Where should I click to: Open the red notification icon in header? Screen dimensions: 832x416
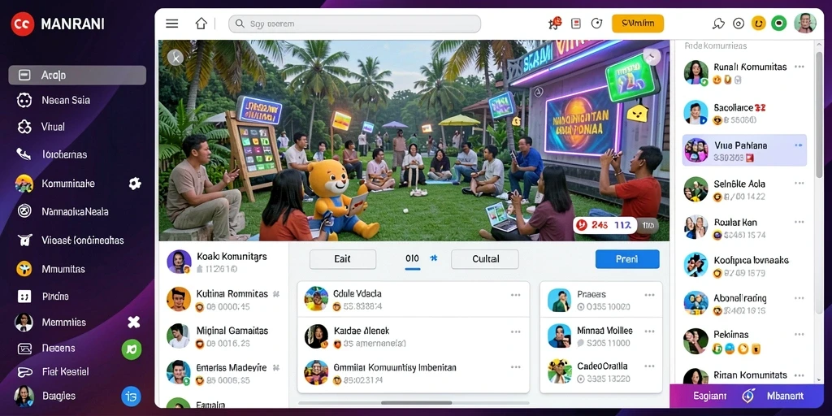(x=555, y=23)
